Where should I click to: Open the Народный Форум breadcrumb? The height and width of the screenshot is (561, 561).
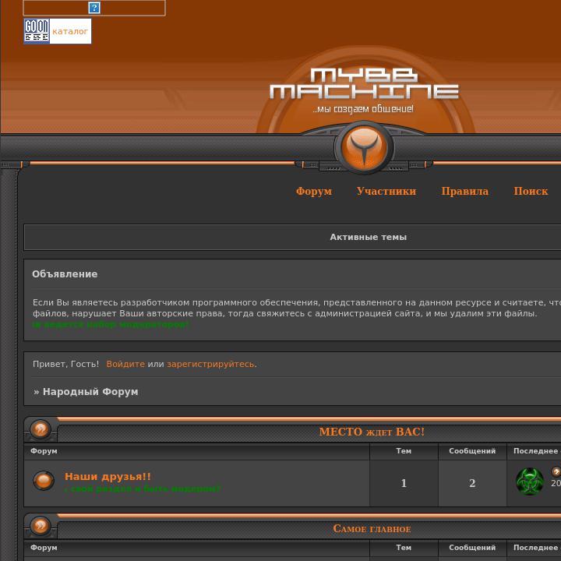(x=90, y=391)
